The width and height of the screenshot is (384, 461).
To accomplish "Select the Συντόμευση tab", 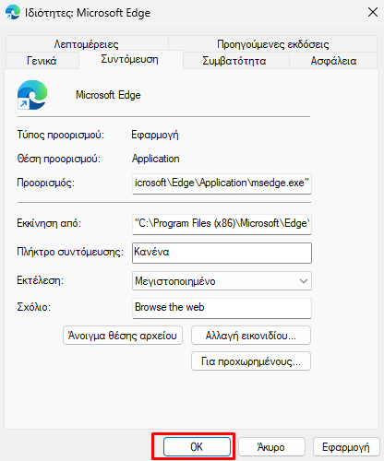I will 130,59.
